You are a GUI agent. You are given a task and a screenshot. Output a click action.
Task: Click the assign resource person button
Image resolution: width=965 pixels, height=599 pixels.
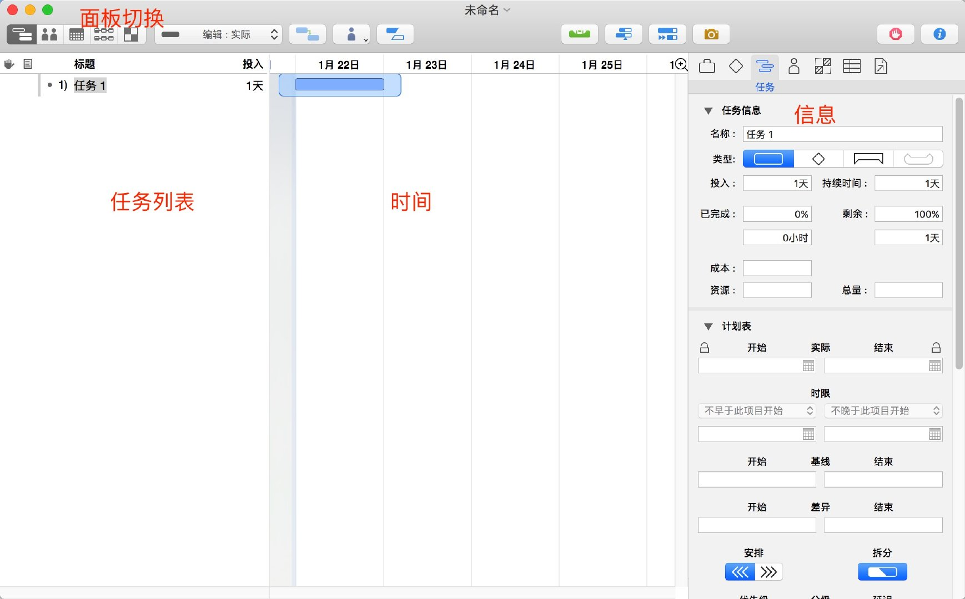pos(351,34)
